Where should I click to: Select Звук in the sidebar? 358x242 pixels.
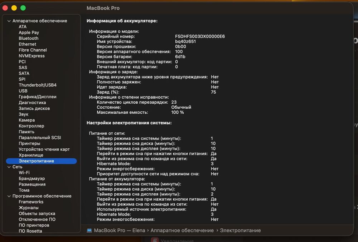coord(24,114)
